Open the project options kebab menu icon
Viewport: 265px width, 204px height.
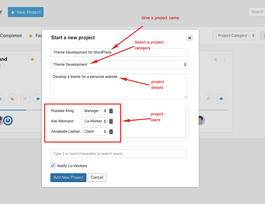point(41,59)
